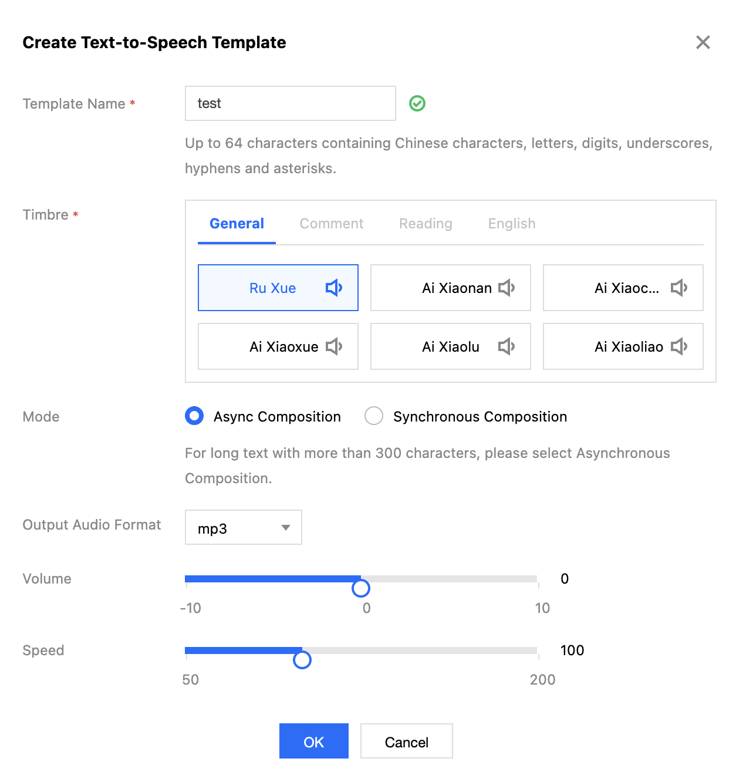Switch to the Reading timbre tab
The image size is (736, 782).
[426, 224]
